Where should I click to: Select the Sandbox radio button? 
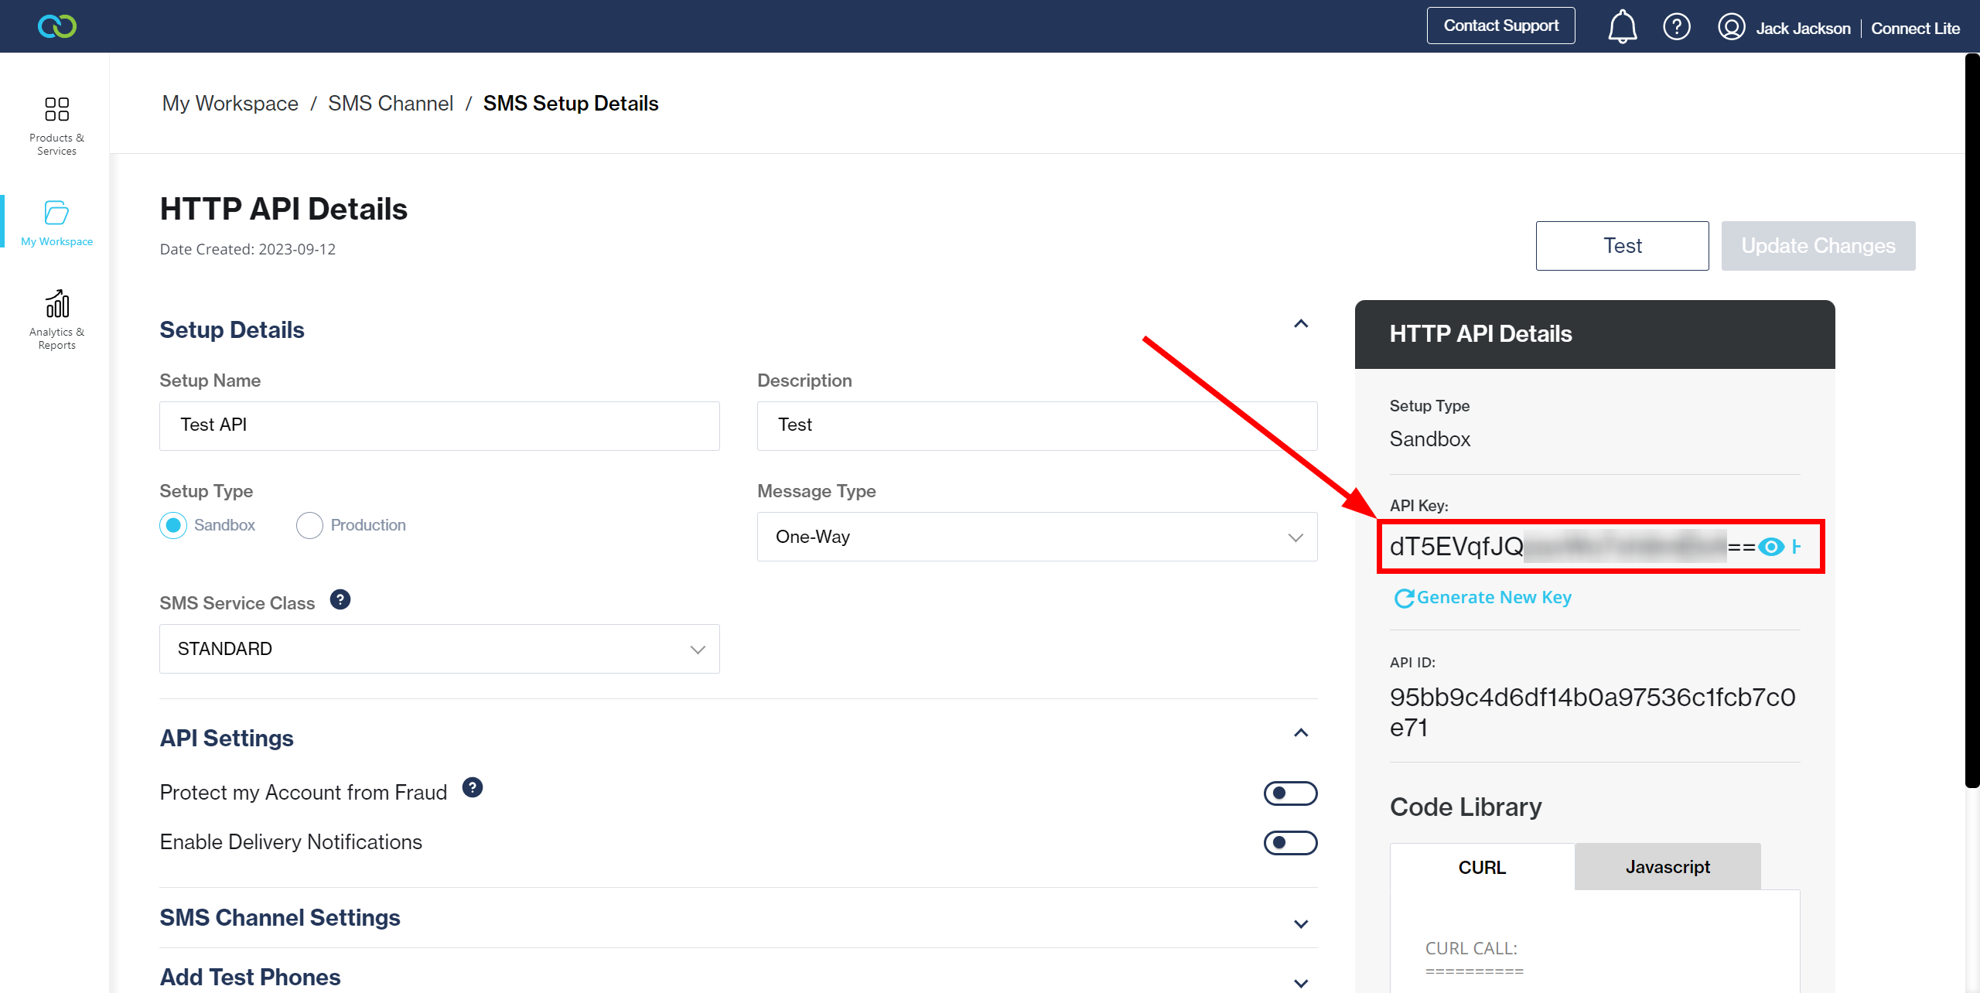tap(175, 524)
